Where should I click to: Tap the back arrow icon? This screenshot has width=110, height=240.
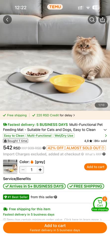pos(7,19)
